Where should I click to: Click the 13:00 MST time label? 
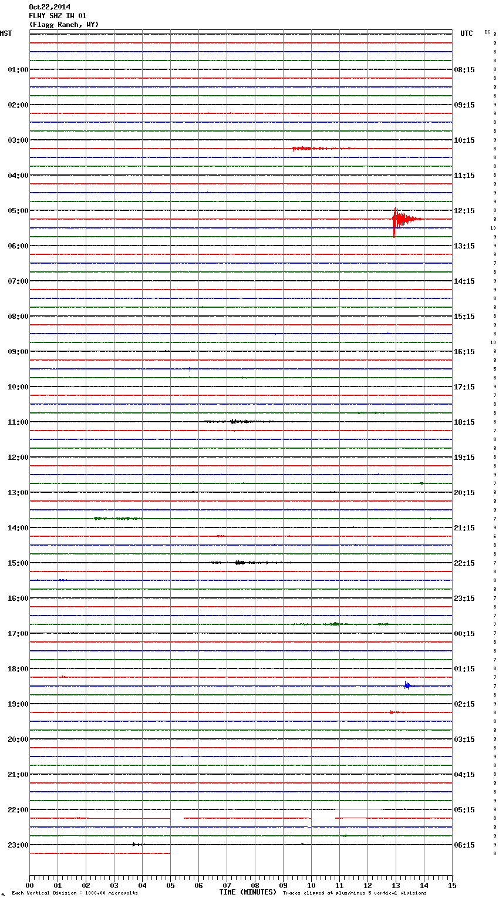point(18,493)
